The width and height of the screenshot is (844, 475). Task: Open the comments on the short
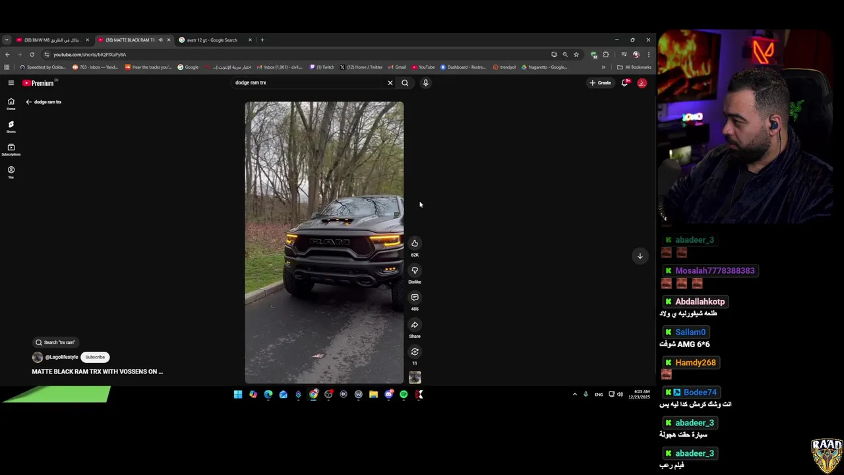(415, 298)
